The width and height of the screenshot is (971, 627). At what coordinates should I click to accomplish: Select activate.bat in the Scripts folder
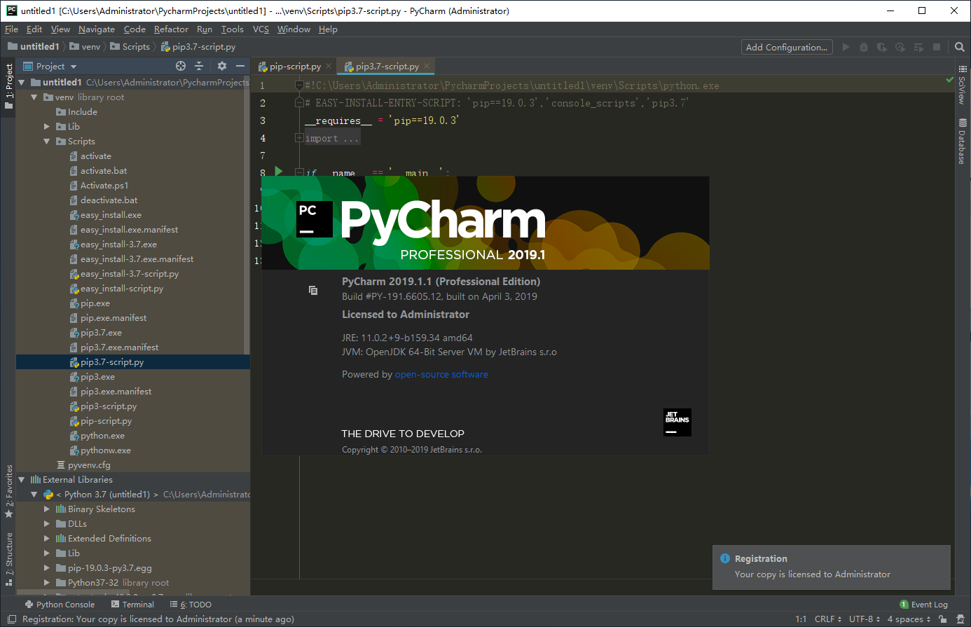tap(104, 171)
